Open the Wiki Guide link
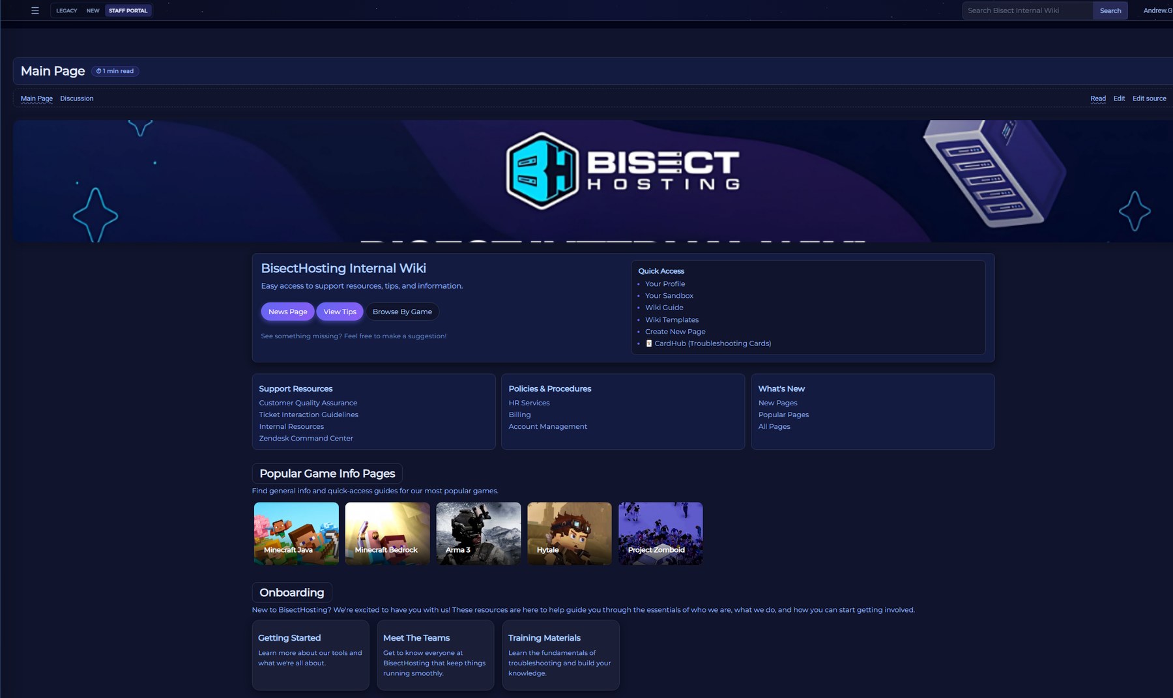Viewport: 1173px width, 698px height. click(x=664, y=308)
